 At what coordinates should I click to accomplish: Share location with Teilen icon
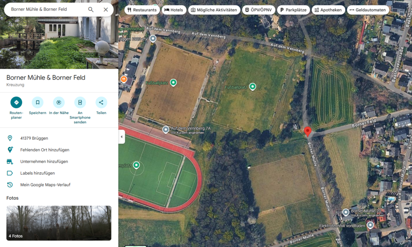click(x=101, y=102)
